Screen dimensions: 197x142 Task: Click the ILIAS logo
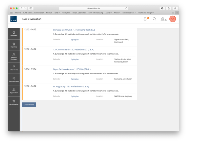13,19
